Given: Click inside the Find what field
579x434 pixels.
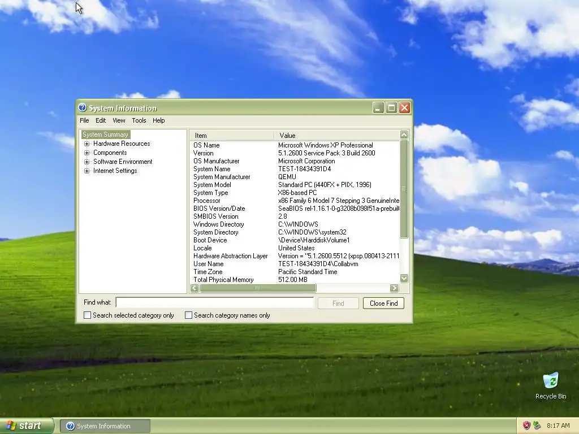Looking at the screenshot, I should coord(214,303).
